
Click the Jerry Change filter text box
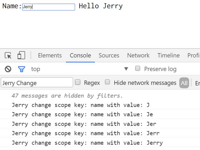tap(37, 83)
